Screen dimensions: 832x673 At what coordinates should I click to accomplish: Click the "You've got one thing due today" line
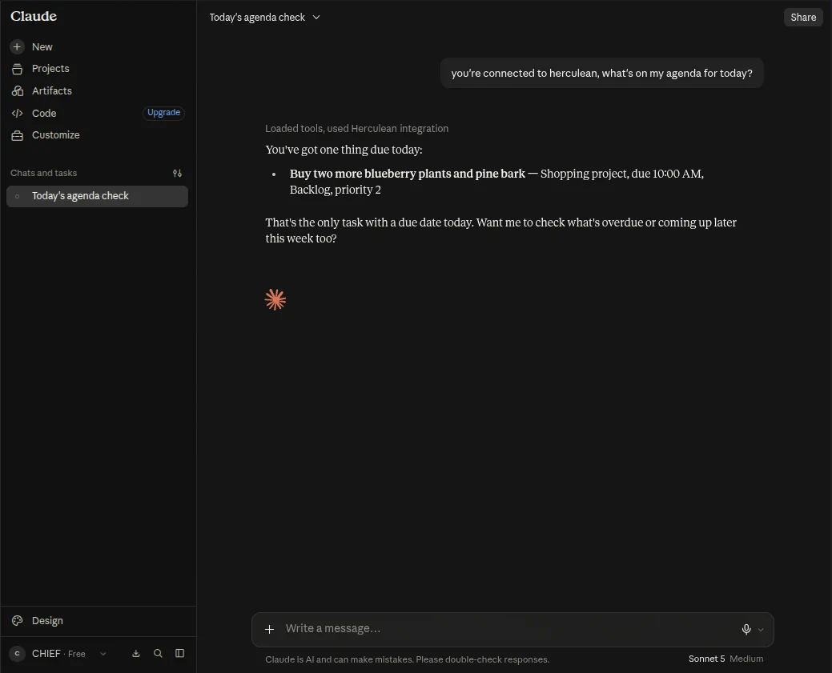coord(344,150)
